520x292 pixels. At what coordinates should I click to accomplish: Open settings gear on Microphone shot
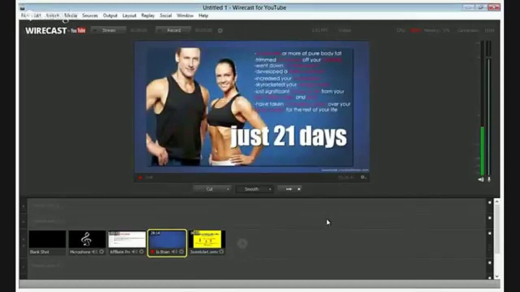[x=102, y=252]
